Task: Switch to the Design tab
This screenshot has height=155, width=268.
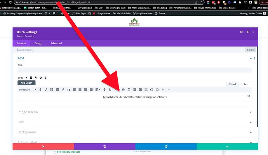Action: 38,43
